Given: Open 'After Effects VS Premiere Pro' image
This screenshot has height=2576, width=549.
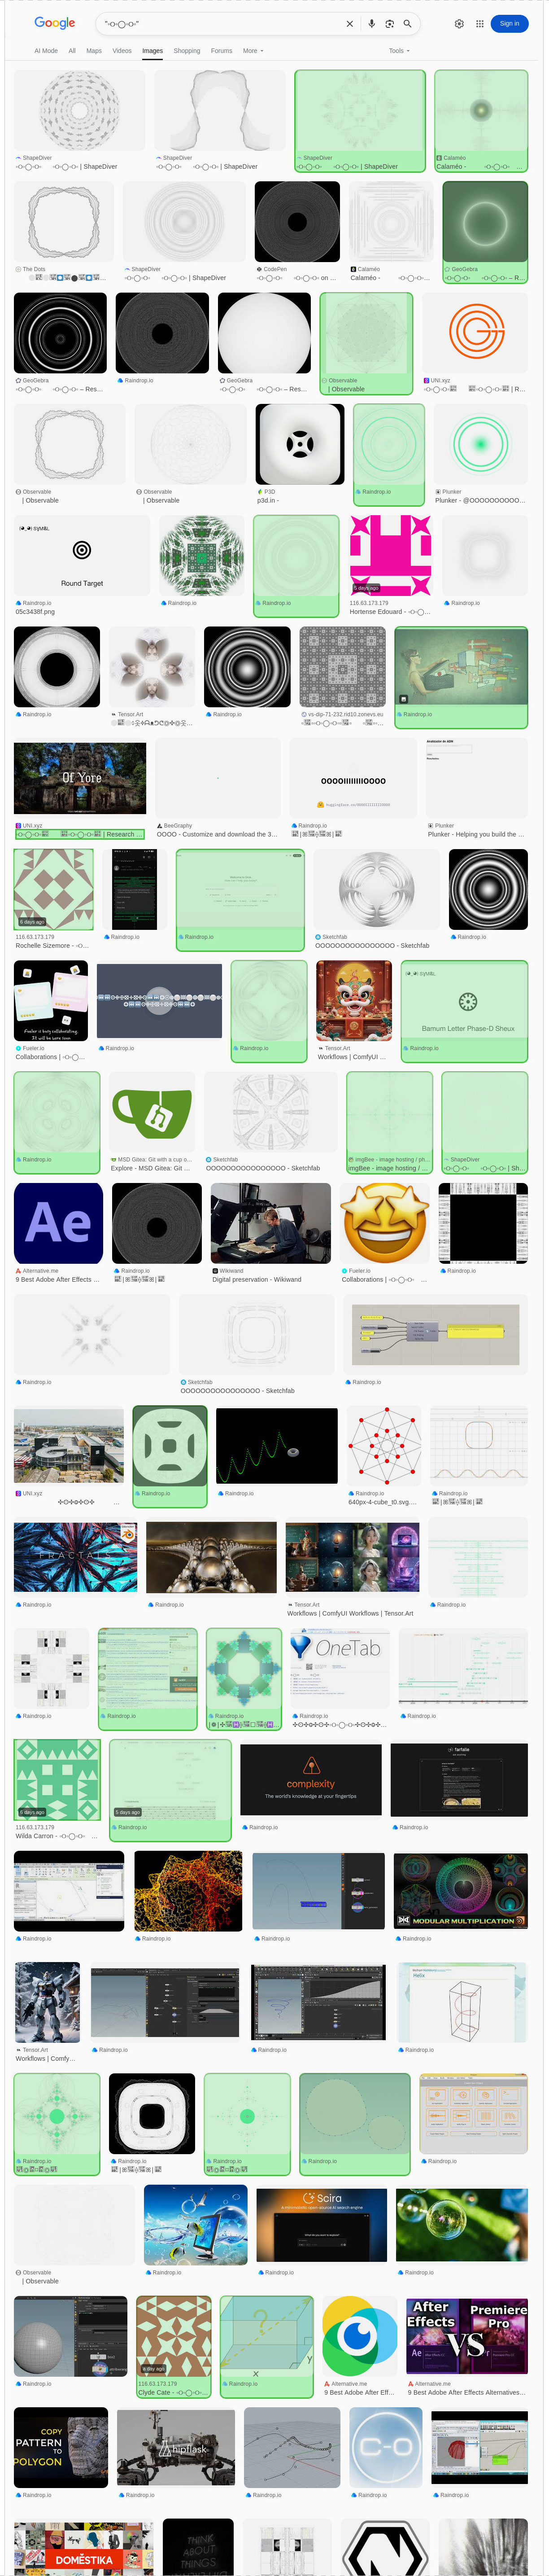Looking at the screenshot, I should 467,2336.
